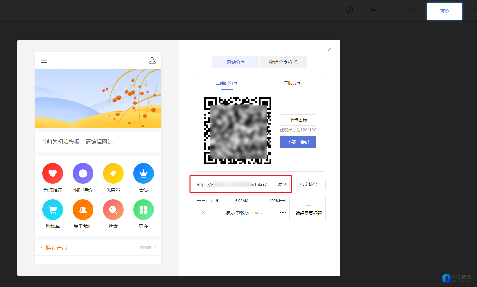Image resolution: width=477 pixels, height=287 pixels.
Task: Open the hamburger menu in phone preview
Action: pos(44,60)
